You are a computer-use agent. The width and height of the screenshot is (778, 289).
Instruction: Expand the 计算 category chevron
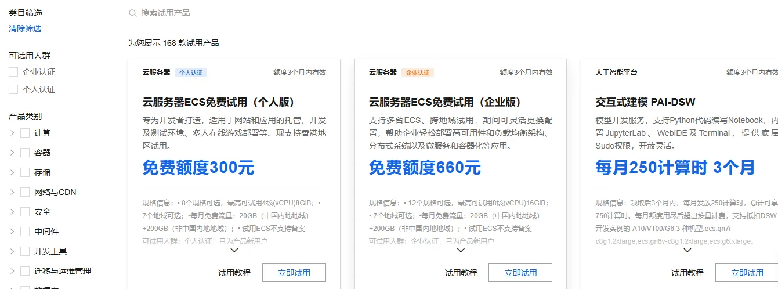coord(12,133)
